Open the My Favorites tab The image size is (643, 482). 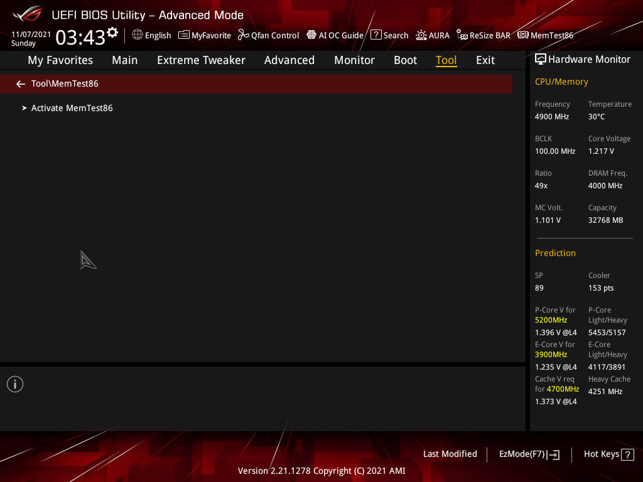pos(60,60)
